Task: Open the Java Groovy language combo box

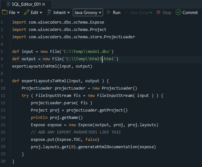Action: [x=88, y=12]
